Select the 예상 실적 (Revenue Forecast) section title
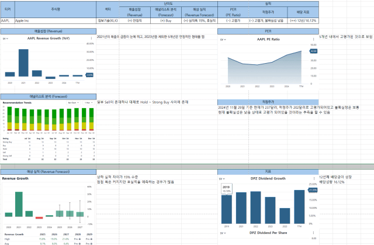 [48, 171]
